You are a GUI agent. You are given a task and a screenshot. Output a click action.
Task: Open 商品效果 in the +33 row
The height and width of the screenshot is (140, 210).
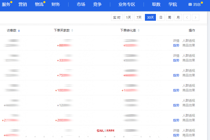(189, 60)
